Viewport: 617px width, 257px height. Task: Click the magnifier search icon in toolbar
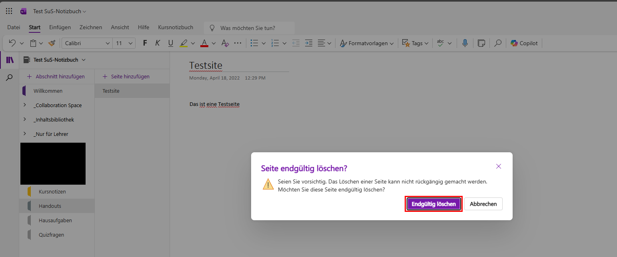click(x=498, y=43)
